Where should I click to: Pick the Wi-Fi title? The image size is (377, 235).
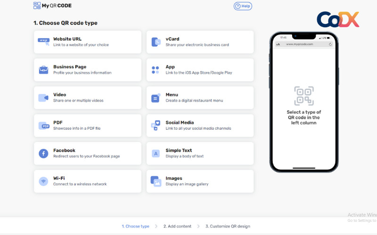(x=59, y=178)
